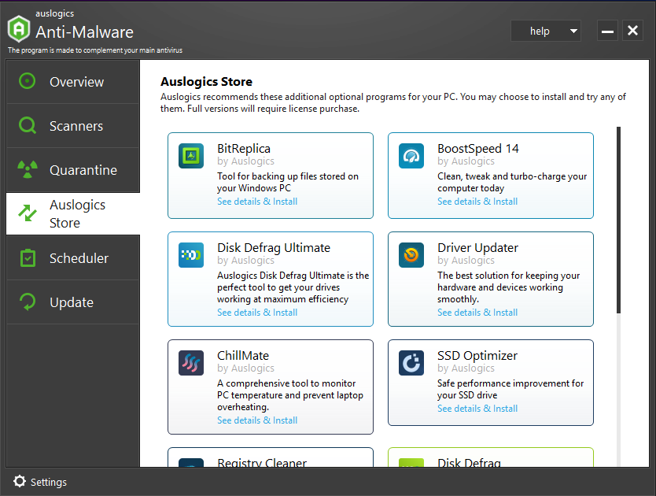Select the Auslogics Store tab

[73, 213]
